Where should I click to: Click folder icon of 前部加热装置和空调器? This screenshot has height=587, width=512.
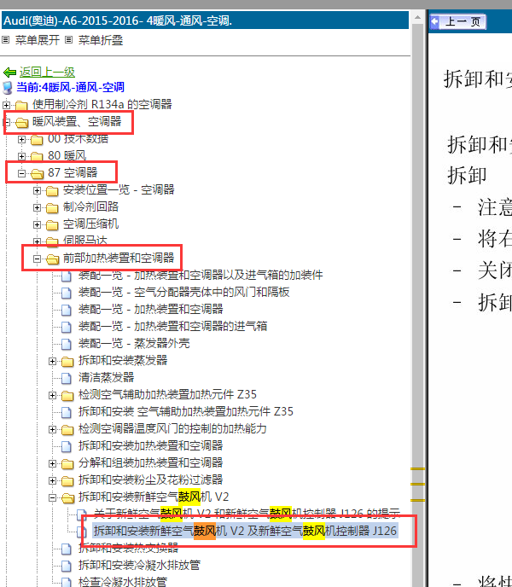(52, 259)
